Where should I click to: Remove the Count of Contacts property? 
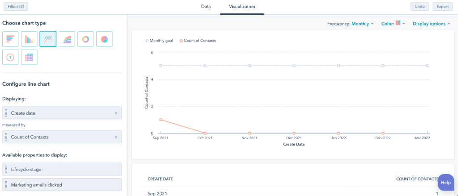tap(116, 137)
